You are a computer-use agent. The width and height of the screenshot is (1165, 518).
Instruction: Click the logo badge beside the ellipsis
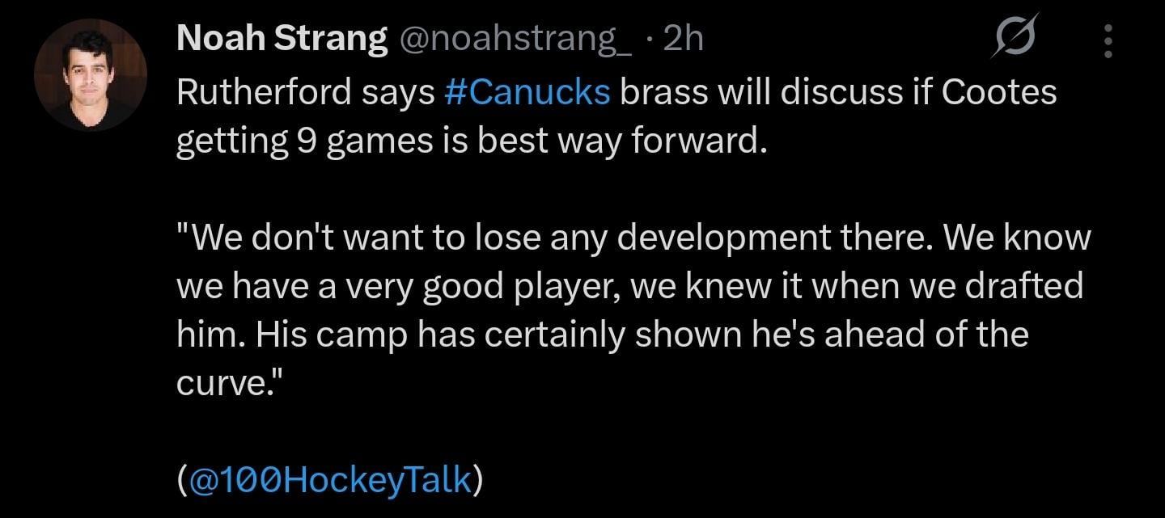click(x=1017, y=36)
